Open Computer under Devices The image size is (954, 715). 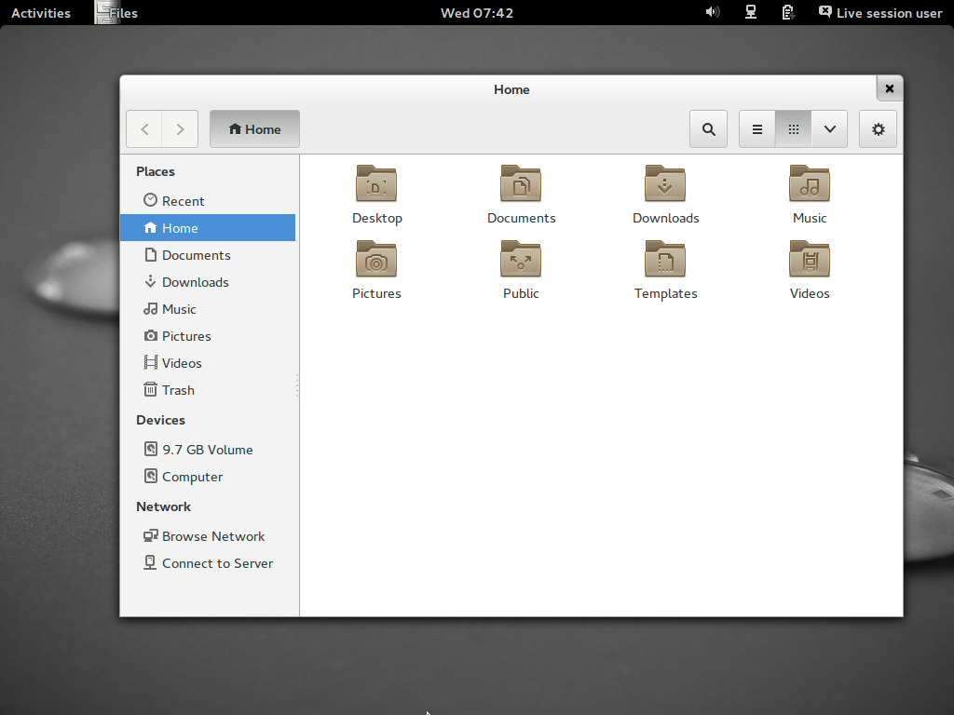click(208, 477)
